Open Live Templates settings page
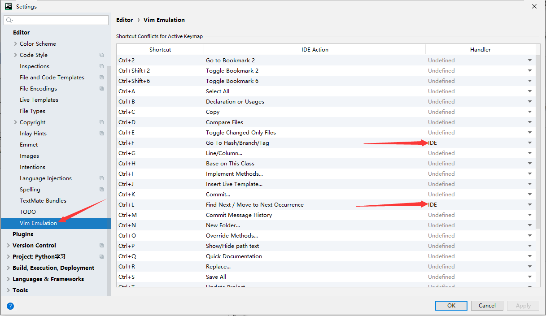The width and height of the screenshot is (546, 316). 39,100
